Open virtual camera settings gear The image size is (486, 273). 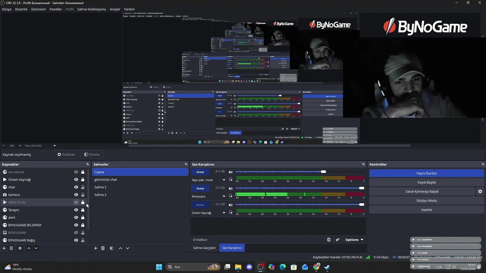480,191
